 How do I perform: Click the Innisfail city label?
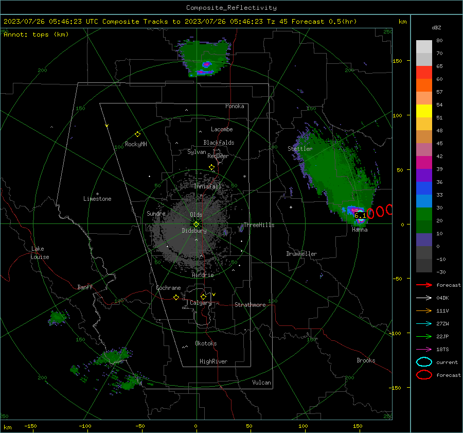tap(208, 186)
